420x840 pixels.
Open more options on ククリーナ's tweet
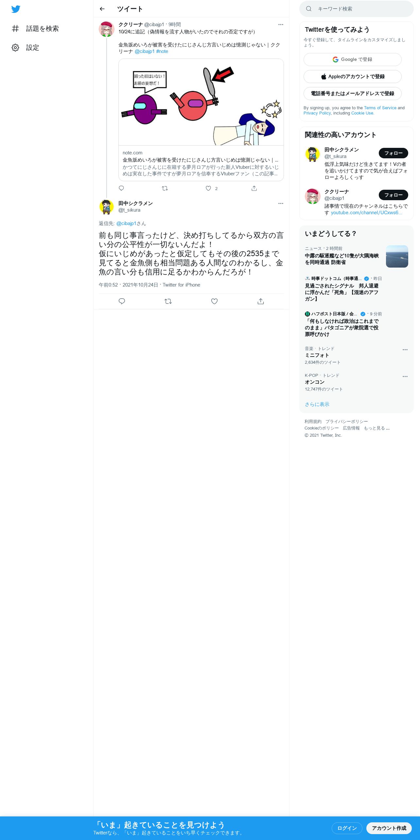281,25
